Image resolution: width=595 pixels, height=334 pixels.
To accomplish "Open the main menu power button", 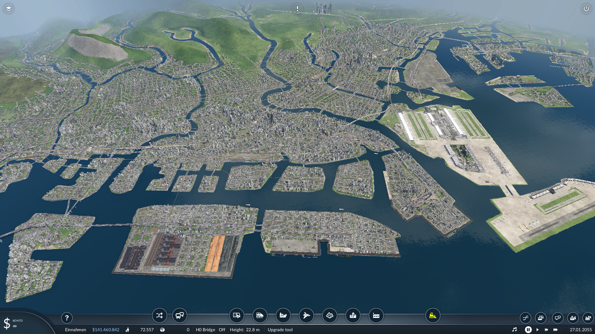I will [x=586, y=9].
